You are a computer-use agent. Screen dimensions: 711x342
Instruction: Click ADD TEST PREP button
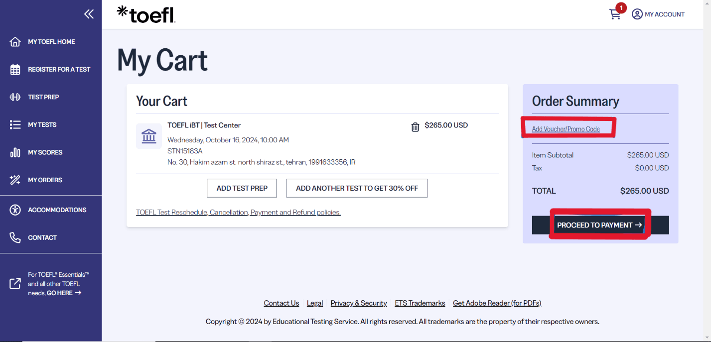coord(242,188)
